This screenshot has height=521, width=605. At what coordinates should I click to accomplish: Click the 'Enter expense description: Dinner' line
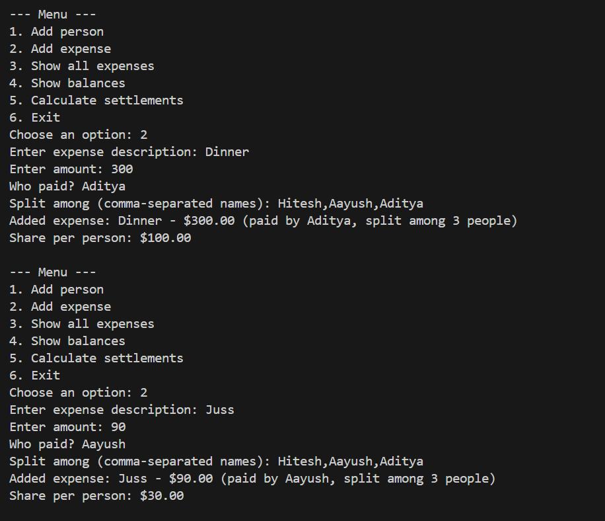click(x=129, y=152)
